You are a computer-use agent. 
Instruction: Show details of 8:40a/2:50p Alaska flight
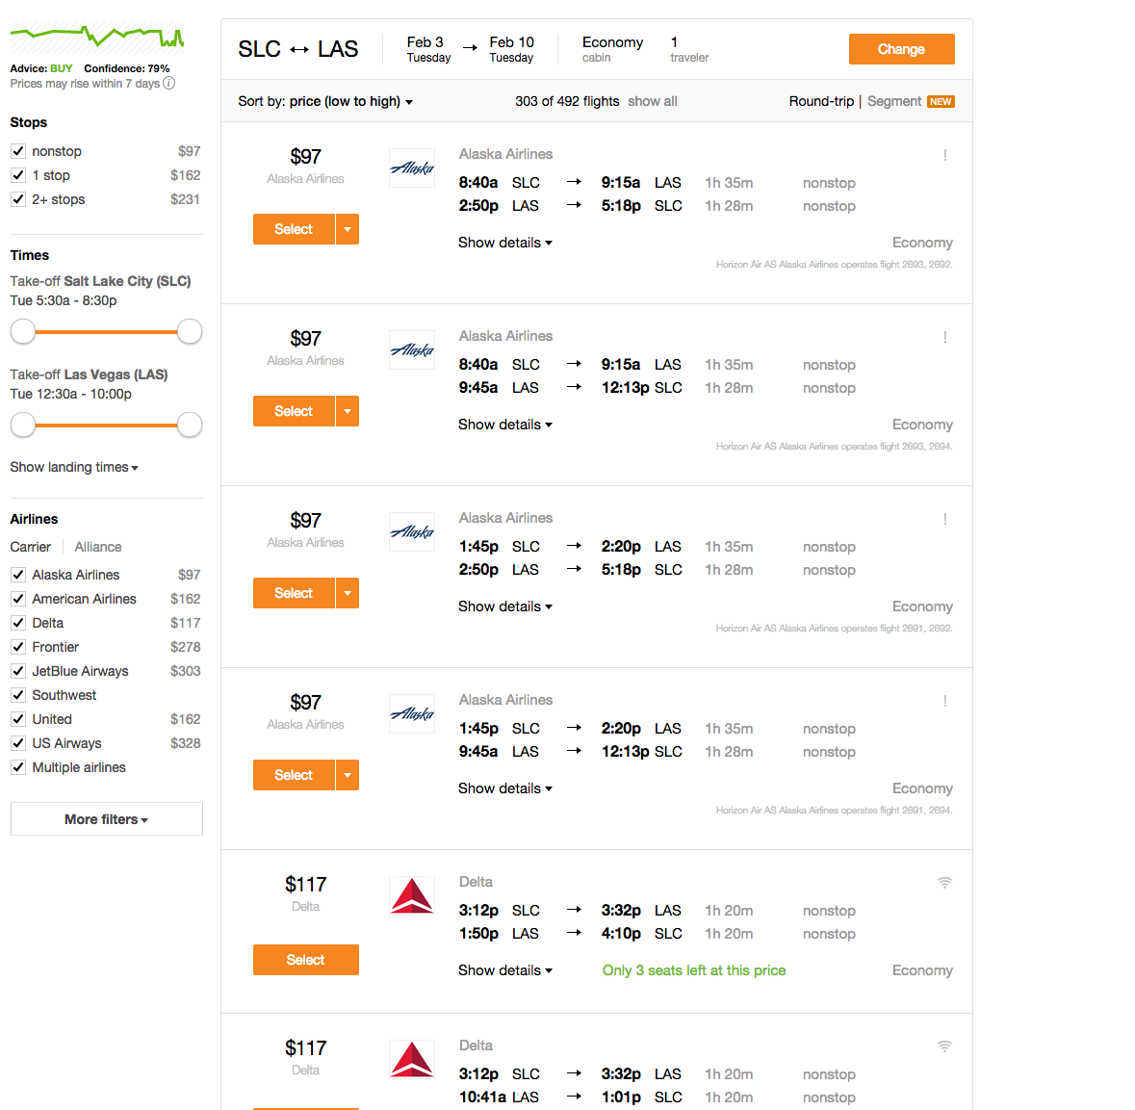pyautogui.click(x=505, y=243)
